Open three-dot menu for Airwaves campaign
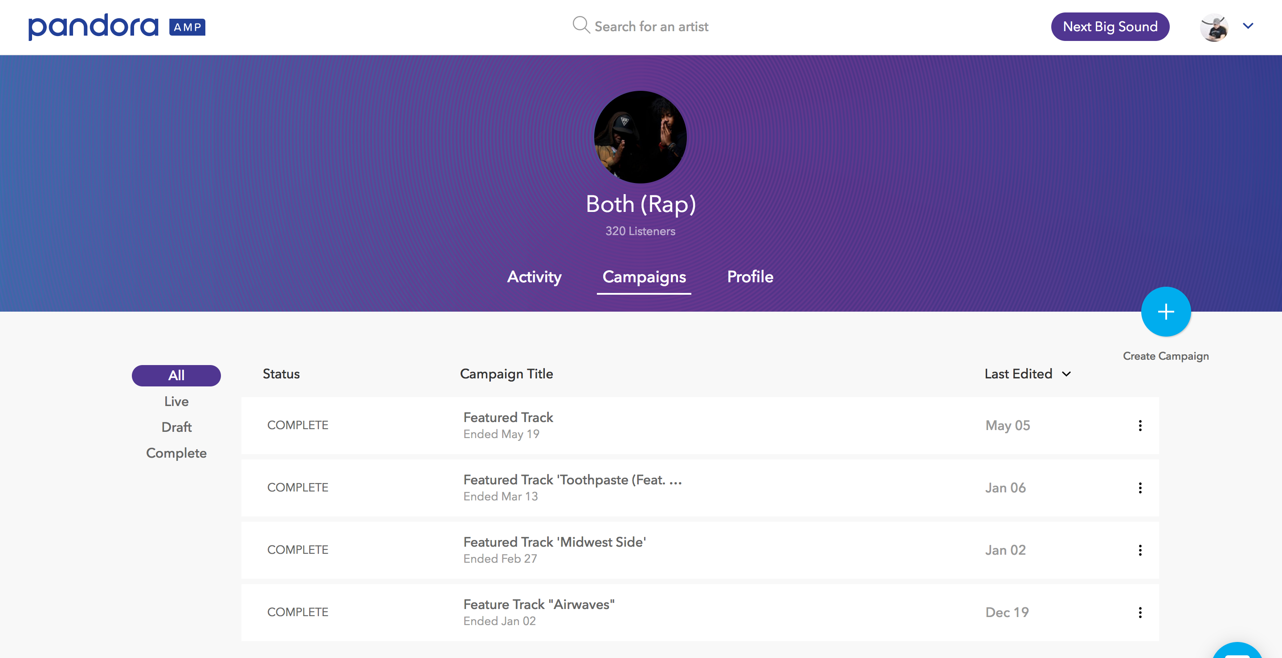Viewport: 1282px width, 658px height. click(1139, 612)
